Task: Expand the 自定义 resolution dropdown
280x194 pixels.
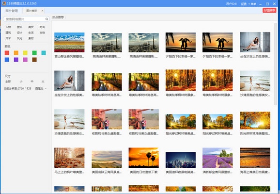Action: (41, 88)
